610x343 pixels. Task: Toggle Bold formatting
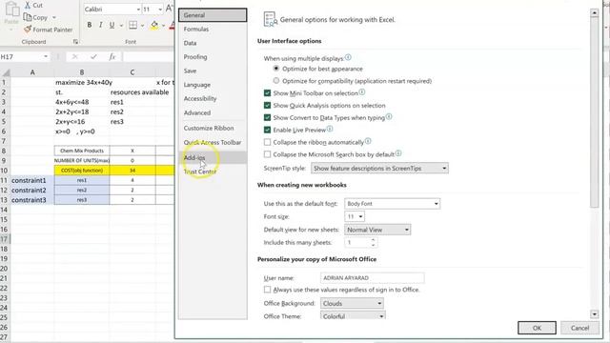point(89,25)
